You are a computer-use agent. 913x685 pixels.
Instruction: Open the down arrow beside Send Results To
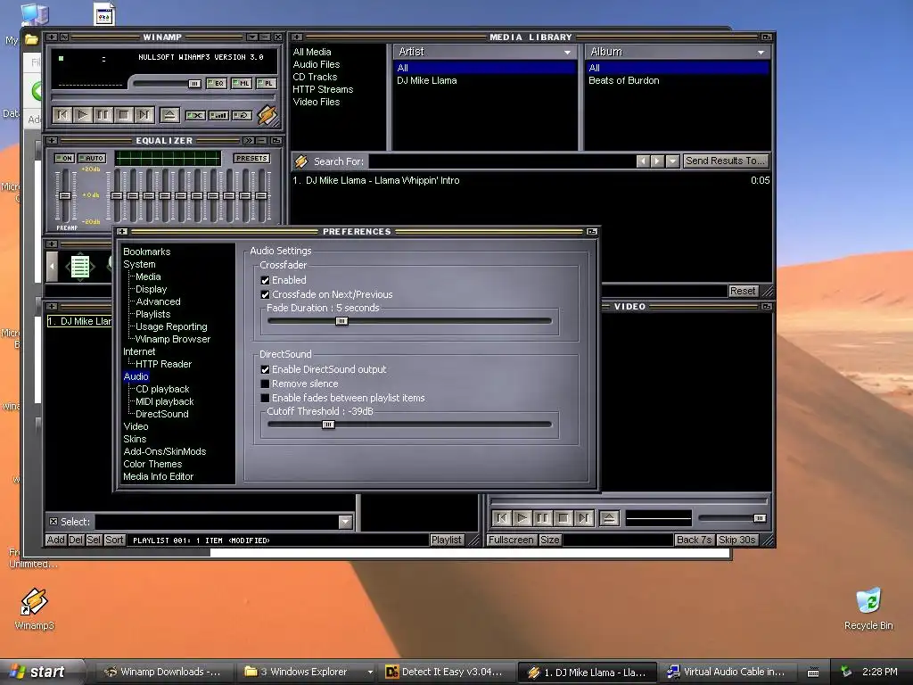[672, 161]
